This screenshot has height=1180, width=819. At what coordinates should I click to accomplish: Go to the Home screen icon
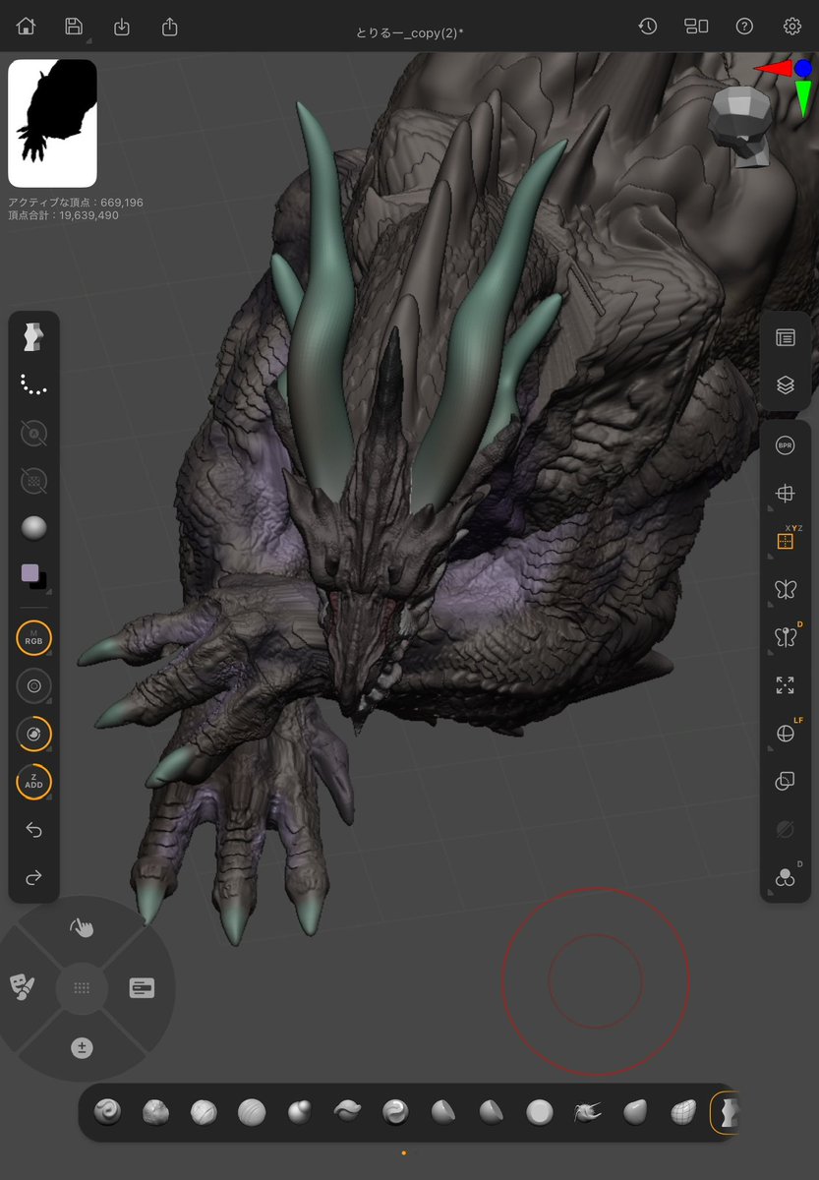[26, 27]
